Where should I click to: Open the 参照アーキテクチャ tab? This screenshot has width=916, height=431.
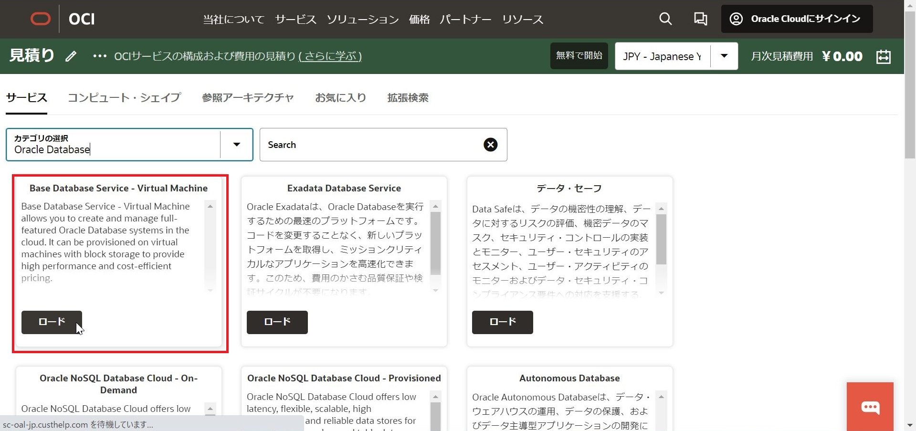click(248, 98)
